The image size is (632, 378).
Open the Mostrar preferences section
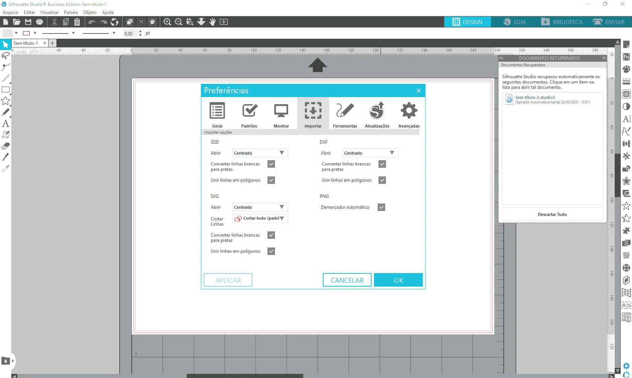[281, 114]
